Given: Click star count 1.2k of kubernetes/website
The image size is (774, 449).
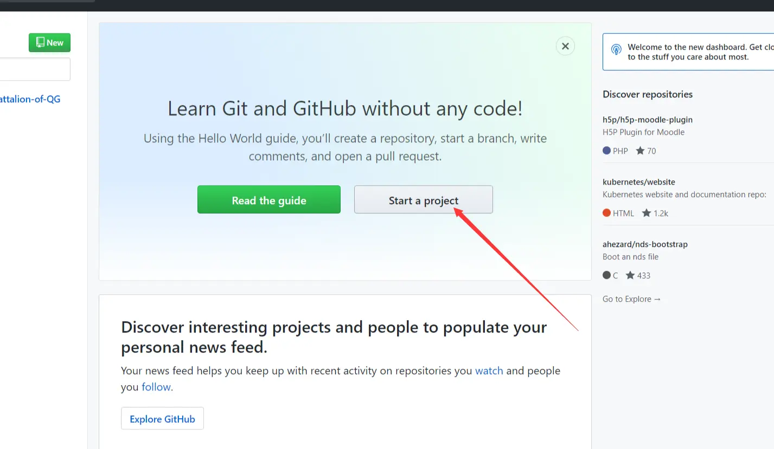Looking at the screenshot, I should [x=655, y=213].
